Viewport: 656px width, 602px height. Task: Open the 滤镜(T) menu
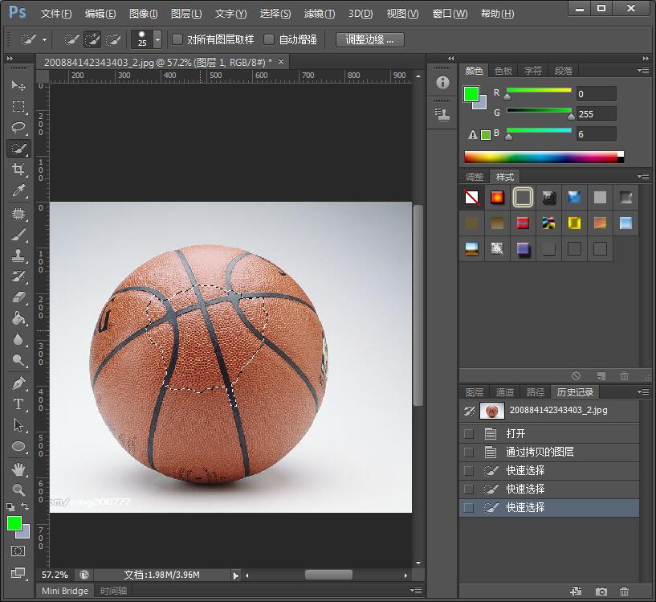click(320, 14)
